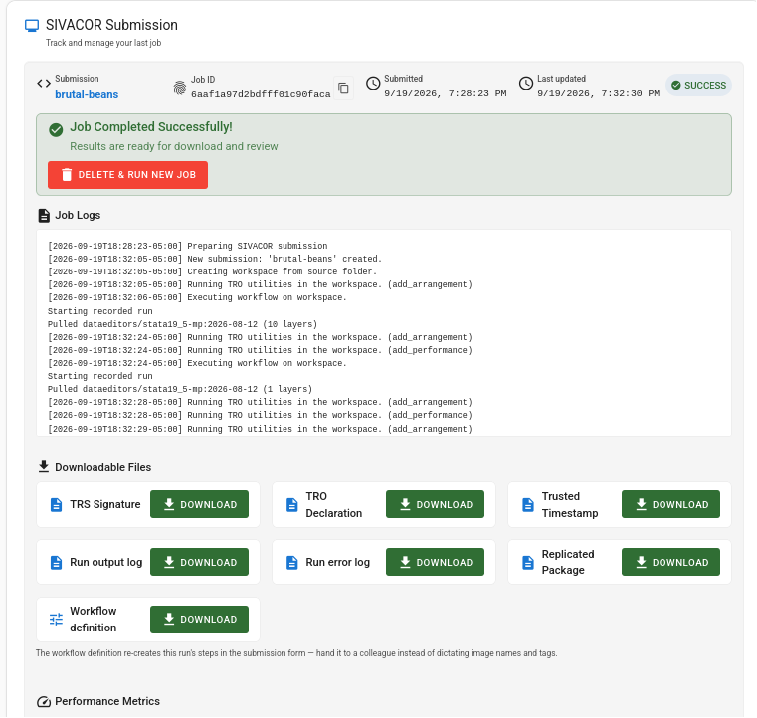This screenshot has width=757, height=718.
Task: Click the clock icon beside Last updated
Action: pos(526,84)
